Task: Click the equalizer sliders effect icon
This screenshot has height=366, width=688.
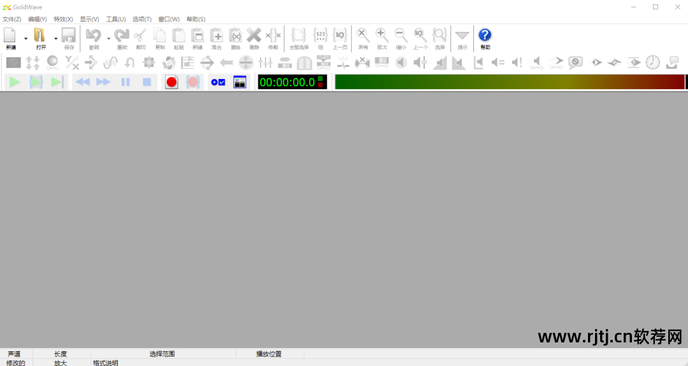Action: coord(266,62)
